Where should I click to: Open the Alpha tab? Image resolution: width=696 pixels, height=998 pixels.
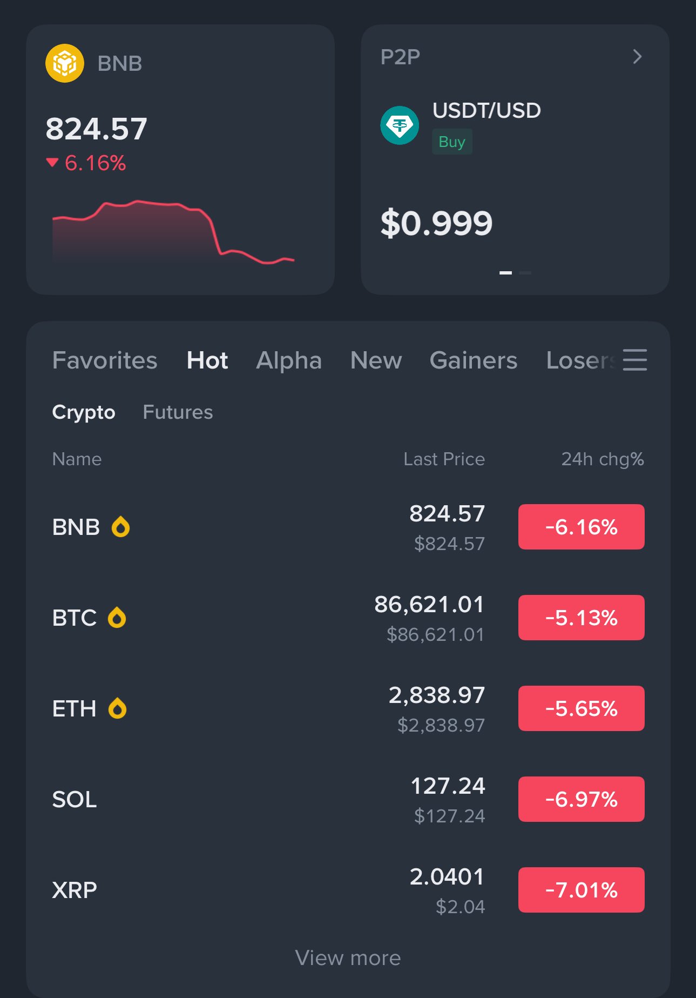coord(289,360)
